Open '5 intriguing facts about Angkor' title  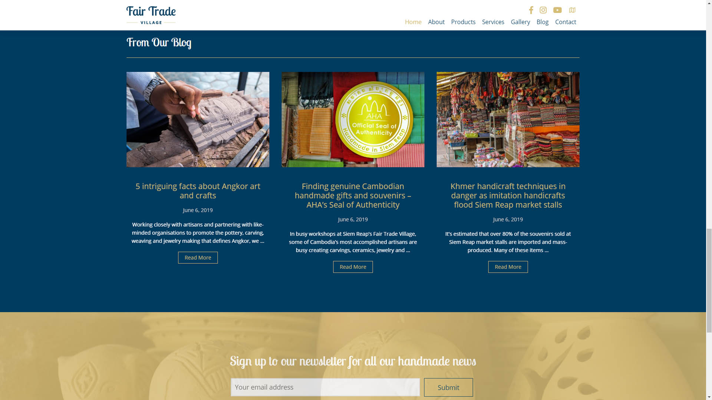[x=198, y=191]
